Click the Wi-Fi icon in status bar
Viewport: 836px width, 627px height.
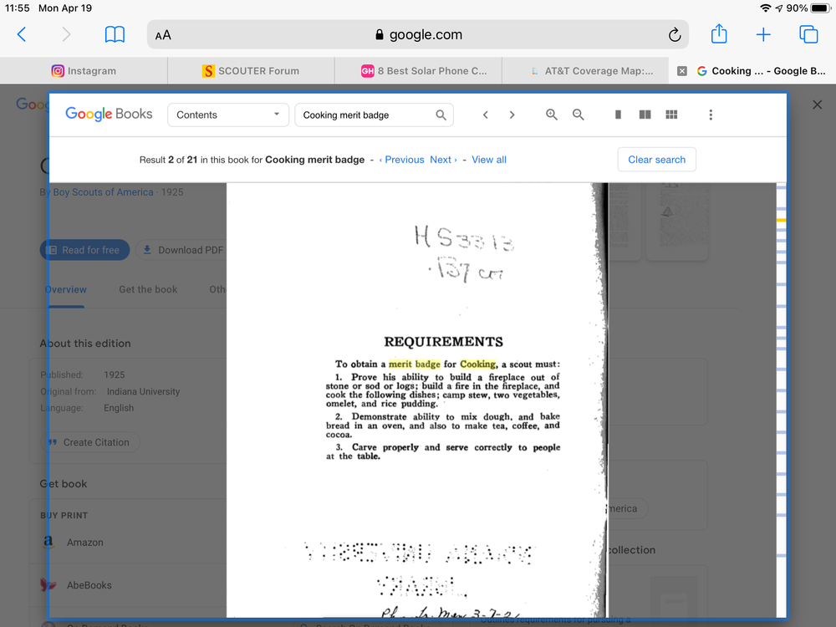pyautogui.click(x=765, y=8)
